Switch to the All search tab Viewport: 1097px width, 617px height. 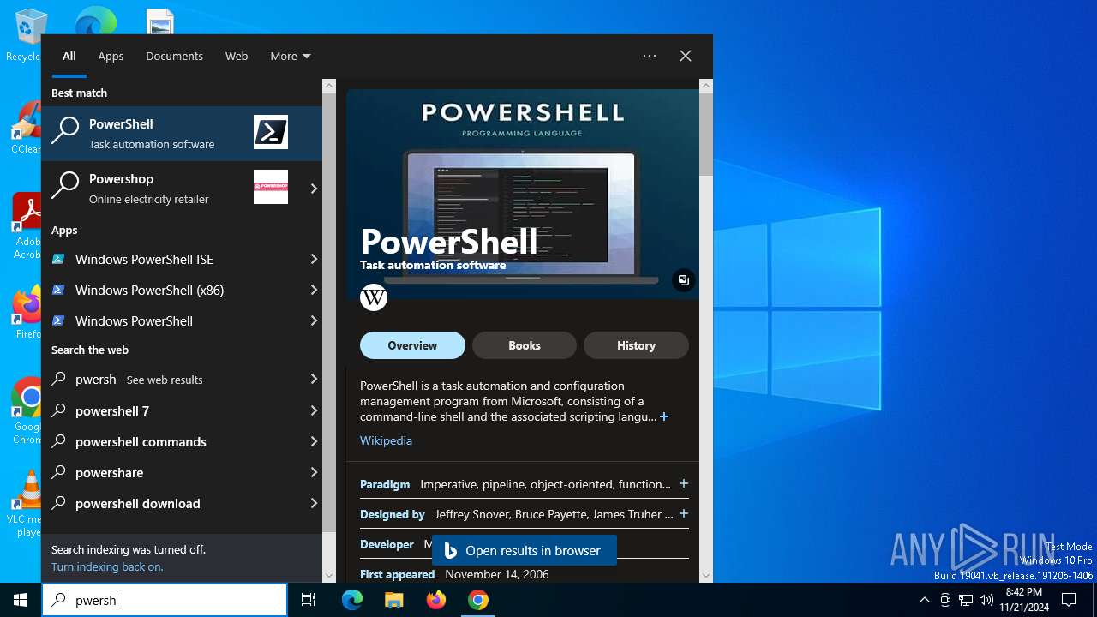69,56
